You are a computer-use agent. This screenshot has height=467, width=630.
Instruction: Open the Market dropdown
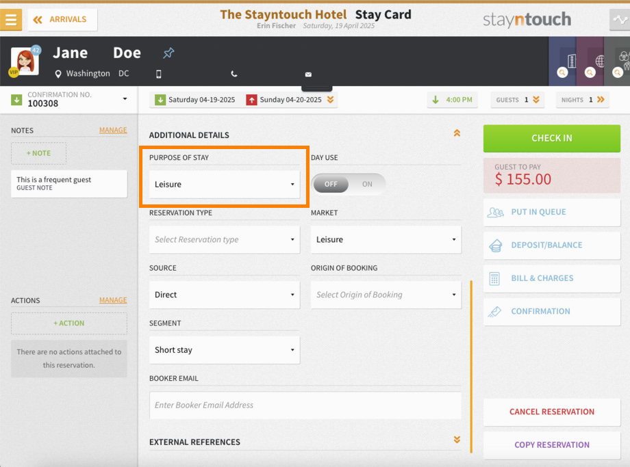386,239
